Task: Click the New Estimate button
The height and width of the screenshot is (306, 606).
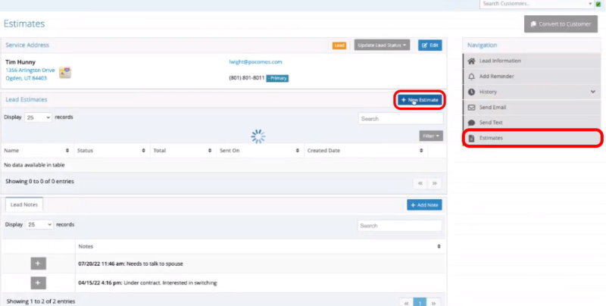Action: point(419,100)
